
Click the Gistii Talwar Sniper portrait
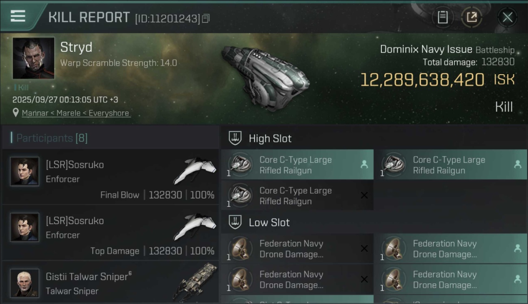pyautogui.click(x=25, y=283)
